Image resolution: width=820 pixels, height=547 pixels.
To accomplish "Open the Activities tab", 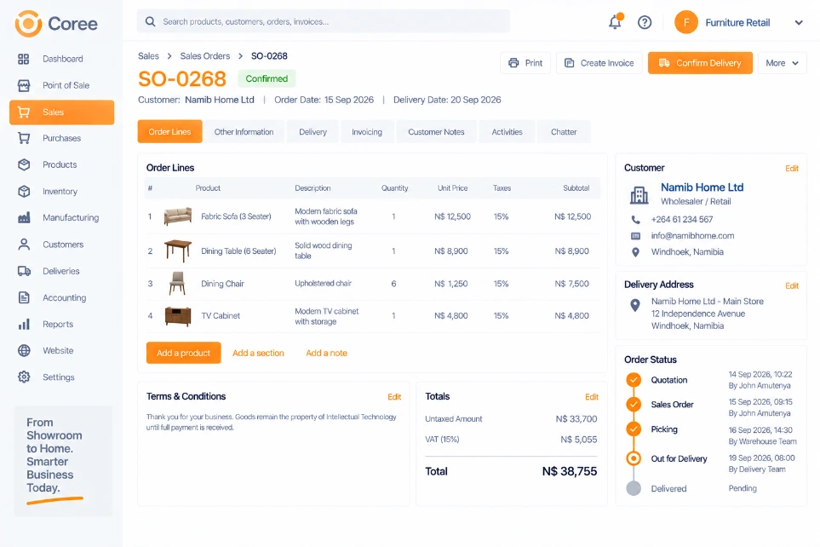I will click(x=507, y=132).
